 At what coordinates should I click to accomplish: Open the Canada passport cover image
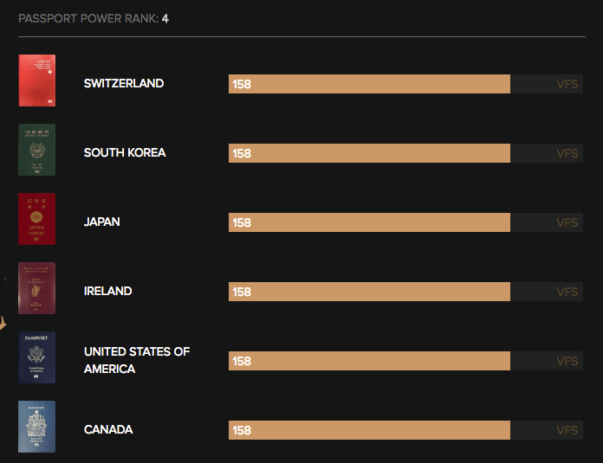coord(37,427)
